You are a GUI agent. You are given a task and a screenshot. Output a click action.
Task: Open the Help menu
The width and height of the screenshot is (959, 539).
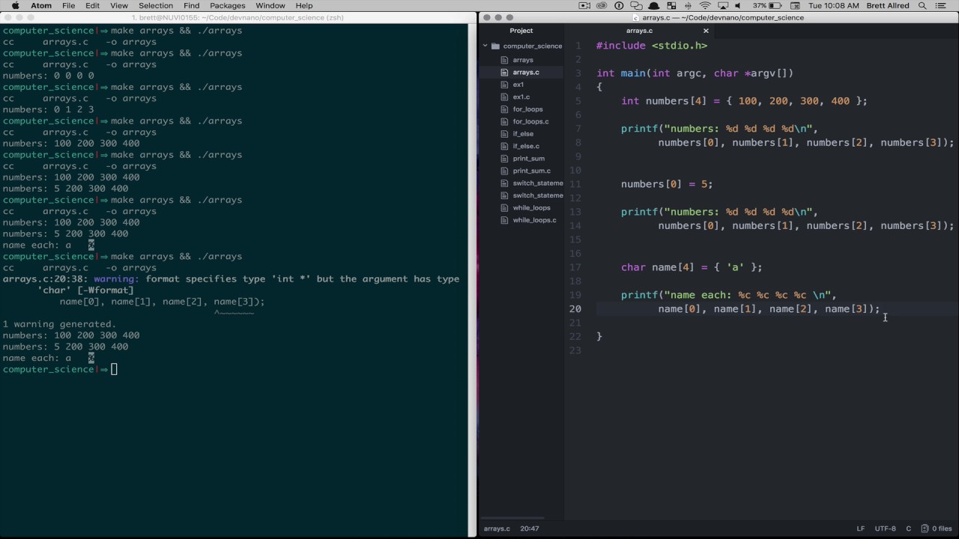pos(304,6)
